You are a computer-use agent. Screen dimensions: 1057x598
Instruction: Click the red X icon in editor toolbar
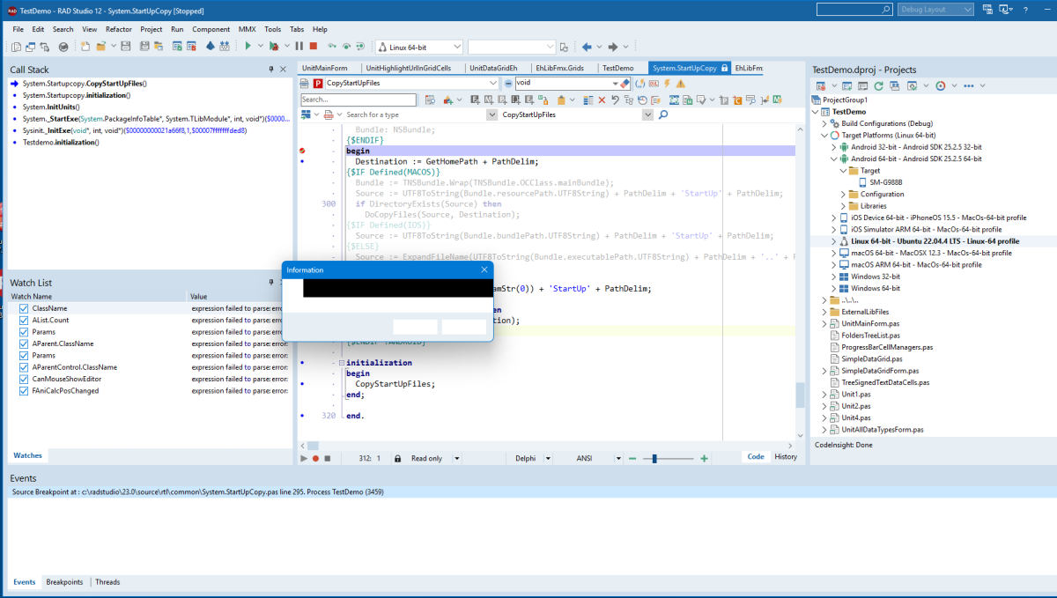click(602, 100)
